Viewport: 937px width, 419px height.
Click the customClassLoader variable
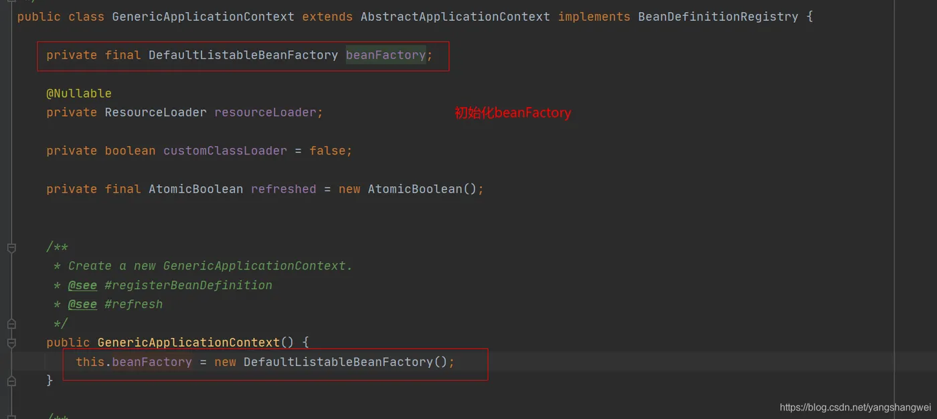pyautogui.click(x=225, y=151)
